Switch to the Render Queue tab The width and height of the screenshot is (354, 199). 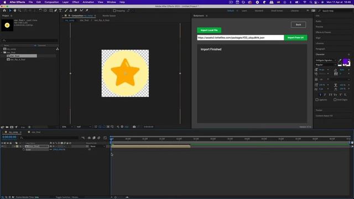(x=109, y=16)
